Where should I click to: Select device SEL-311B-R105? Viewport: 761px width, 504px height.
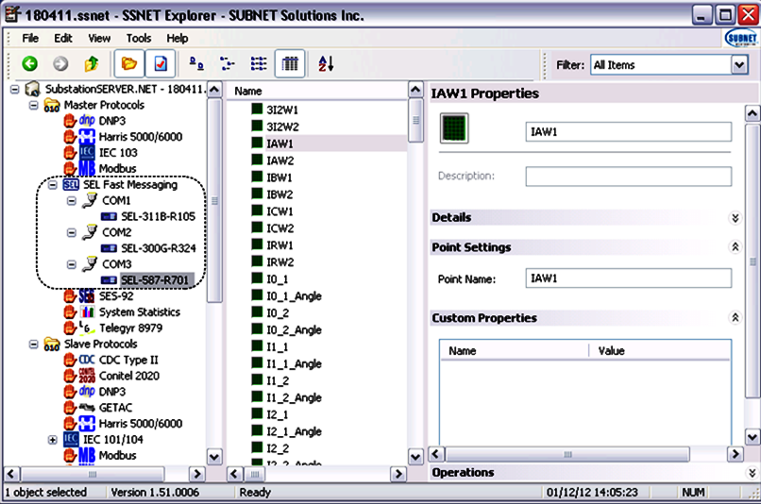click(158, 216)
